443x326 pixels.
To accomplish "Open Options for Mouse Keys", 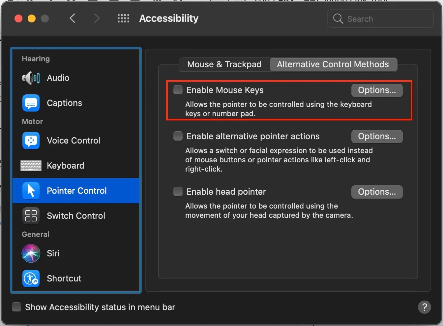I will click(377, 90).
